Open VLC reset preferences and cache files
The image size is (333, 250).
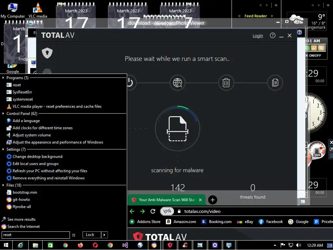point(54,106)
